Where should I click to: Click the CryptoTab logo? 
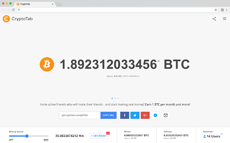18,19
